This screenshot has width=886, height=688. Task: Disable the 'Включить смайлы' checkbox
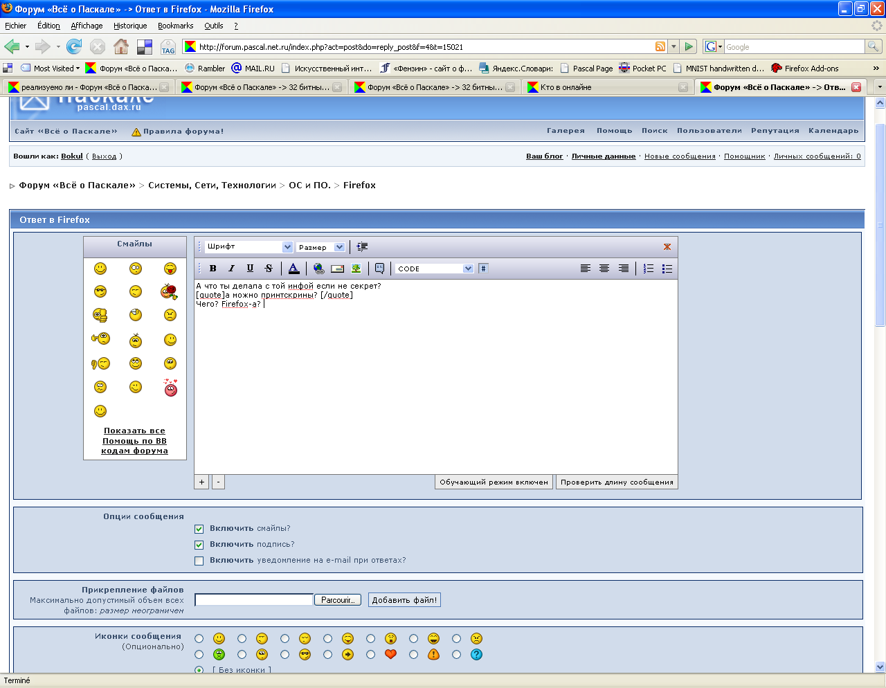[x=199, y=529]
